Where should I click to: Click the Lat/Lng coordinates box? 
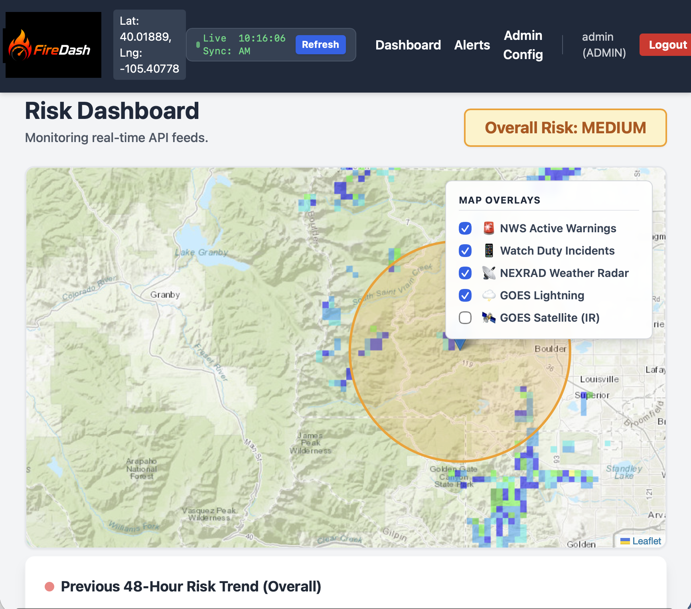150,45
